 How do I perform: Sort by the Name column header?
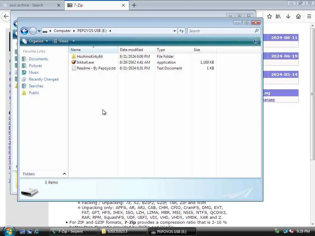94,50
